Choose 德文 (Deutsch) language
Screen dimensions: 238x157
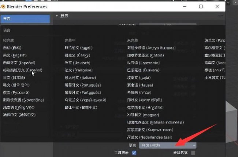(x=77, y=63)
